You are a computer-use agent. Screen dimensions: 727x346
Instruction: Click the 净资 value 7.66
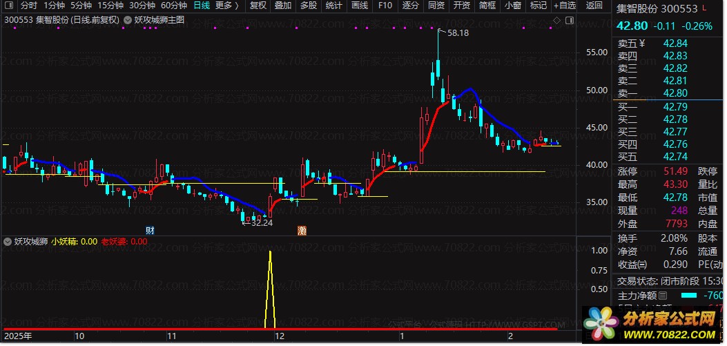[679, 252]
